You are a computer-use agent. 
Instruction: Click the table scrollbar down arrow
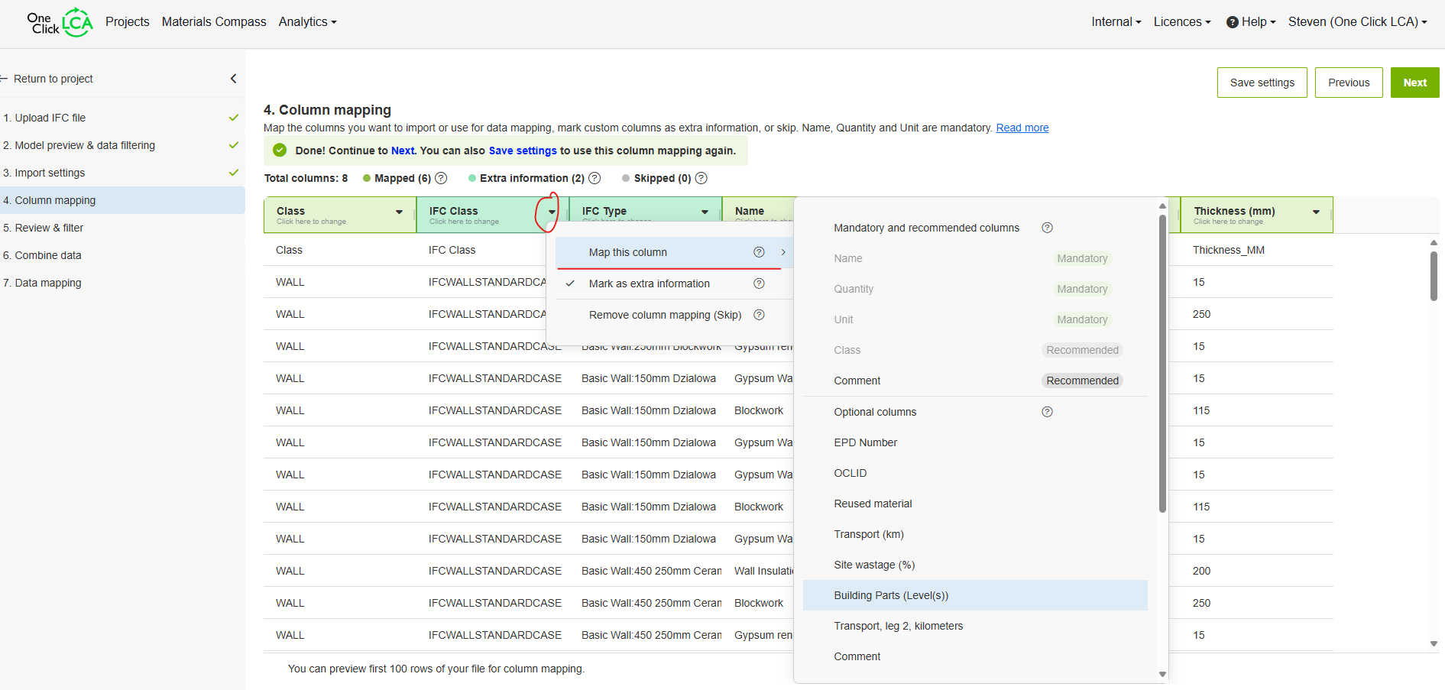pyautogui.click(x=1434, y=644)
